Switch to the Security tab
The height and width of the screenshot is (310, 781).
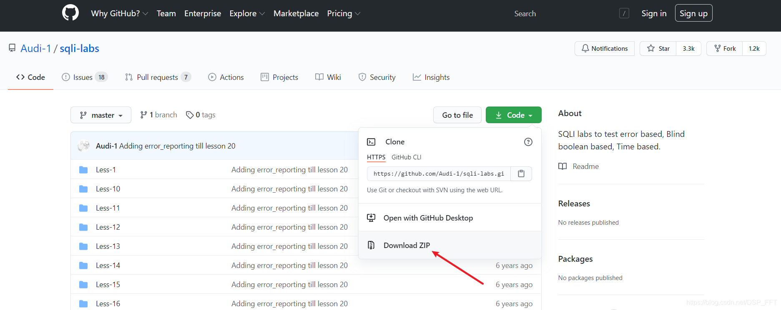coord(377,77)
